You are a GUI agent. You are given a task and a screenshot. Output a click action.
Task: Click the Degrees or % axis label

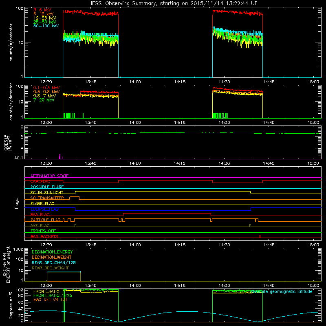pyautogui.click(x=11, y=305)
